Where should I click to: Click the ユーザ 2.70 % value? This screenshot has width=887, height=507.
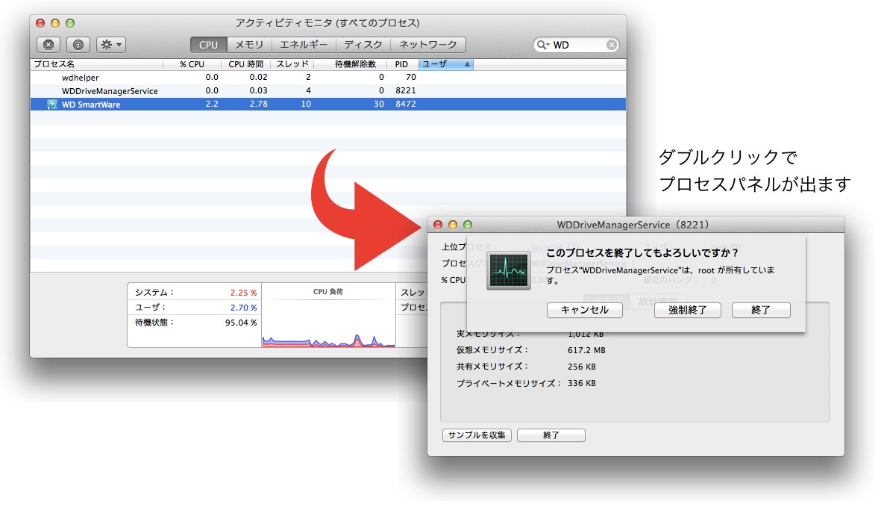(x=243, y=308)
